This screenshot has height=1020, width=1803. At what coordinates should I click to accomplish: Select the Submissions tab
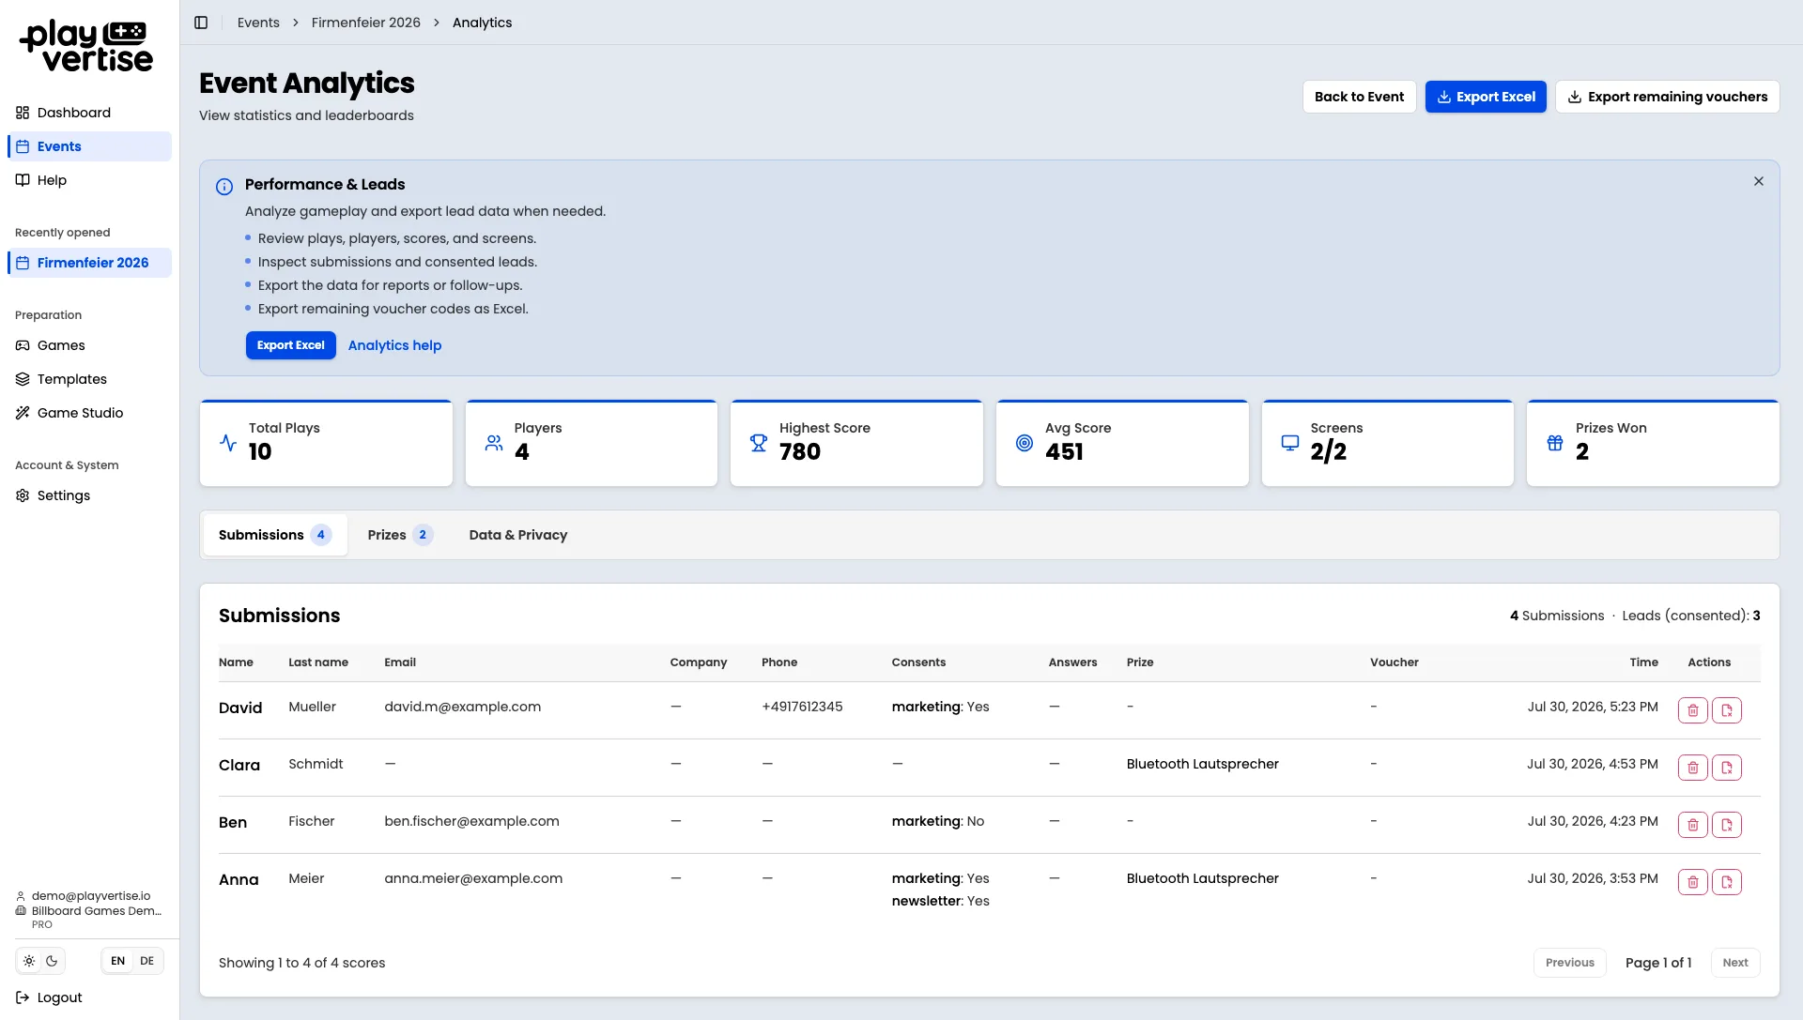point(275,535)
